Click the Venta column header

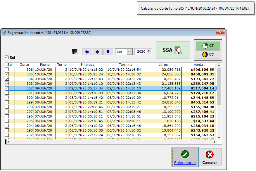click(198, 65)
